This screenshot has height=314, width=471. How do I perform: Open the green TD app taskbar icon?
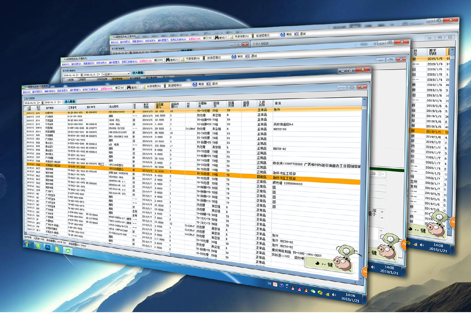point(68,251)
